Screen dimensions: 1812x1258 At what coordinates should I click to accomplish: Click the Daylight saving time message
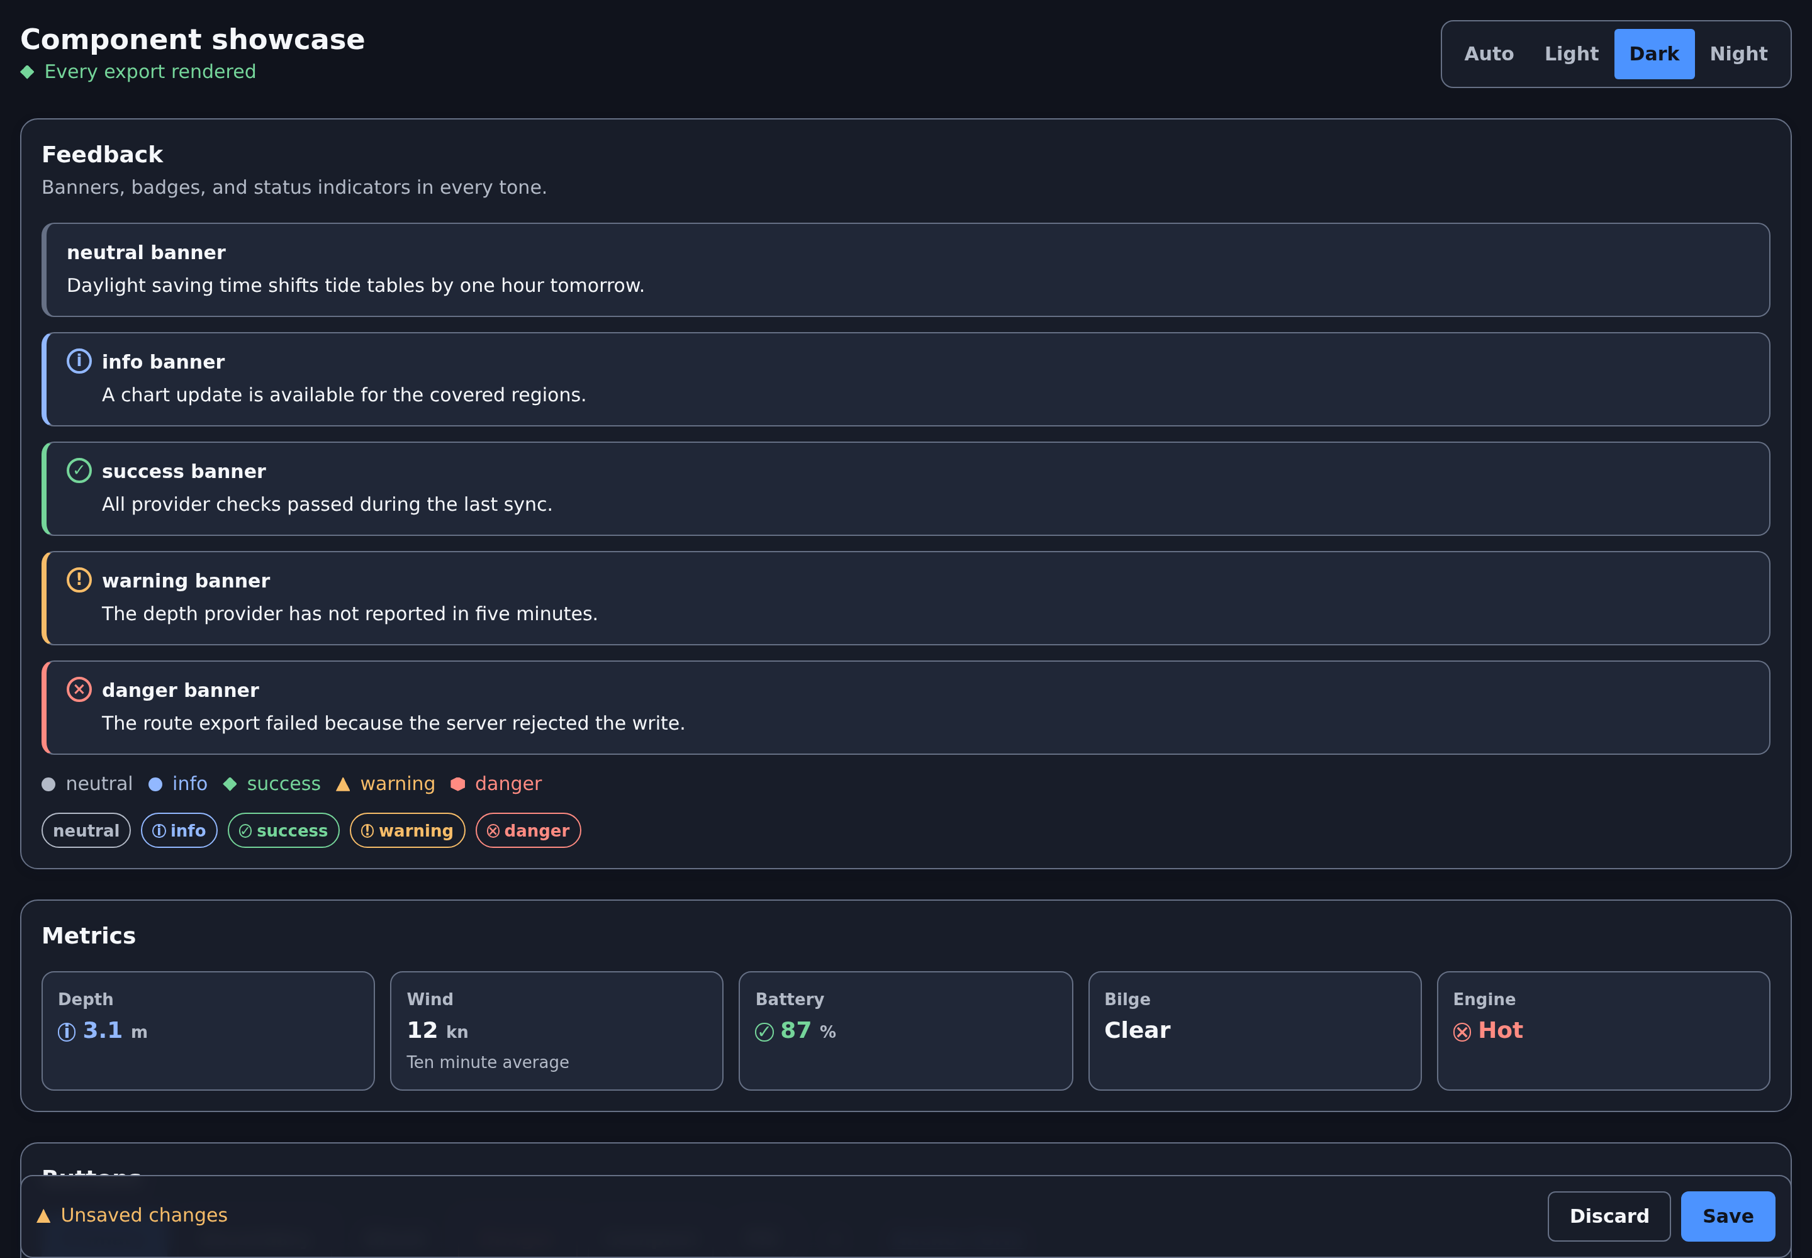[355, 286]
